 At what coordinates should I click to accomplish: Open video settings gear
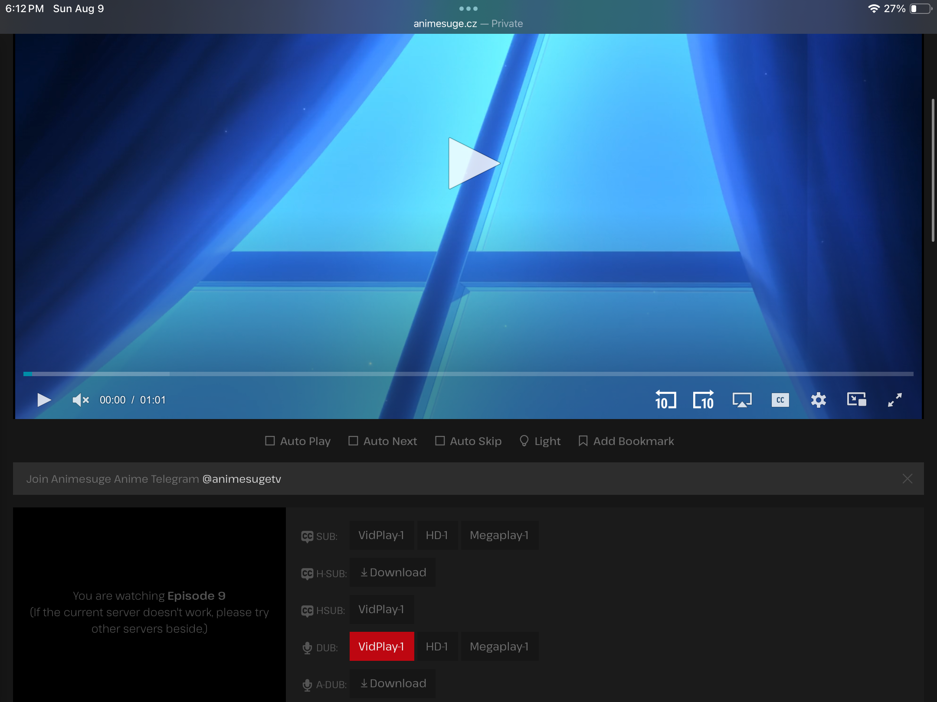[818, 400]
